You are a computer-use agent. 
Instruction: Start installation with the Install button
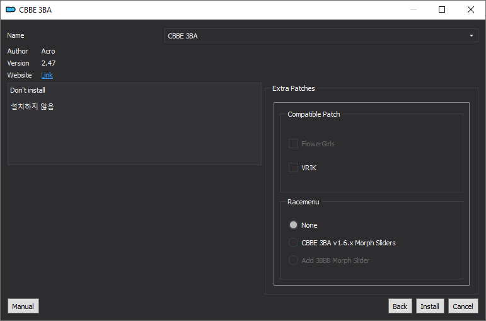pyautogui.click(x=430, y=306)
